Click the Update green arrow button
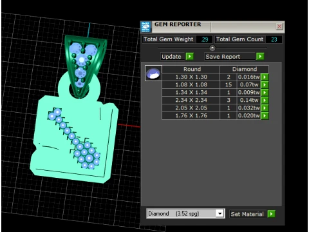The height and width of the screenshot is (232, 309). 189,57
